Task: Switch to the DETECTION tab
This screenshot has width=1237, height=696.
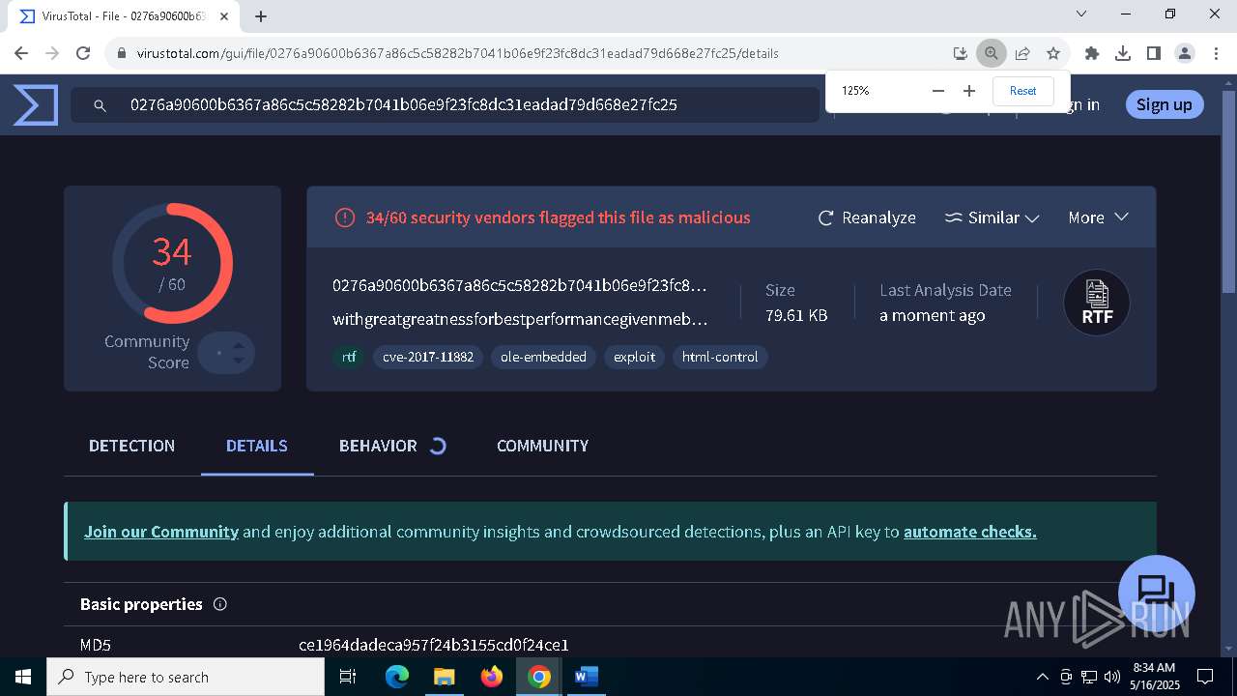Action: tap(132, 446)
